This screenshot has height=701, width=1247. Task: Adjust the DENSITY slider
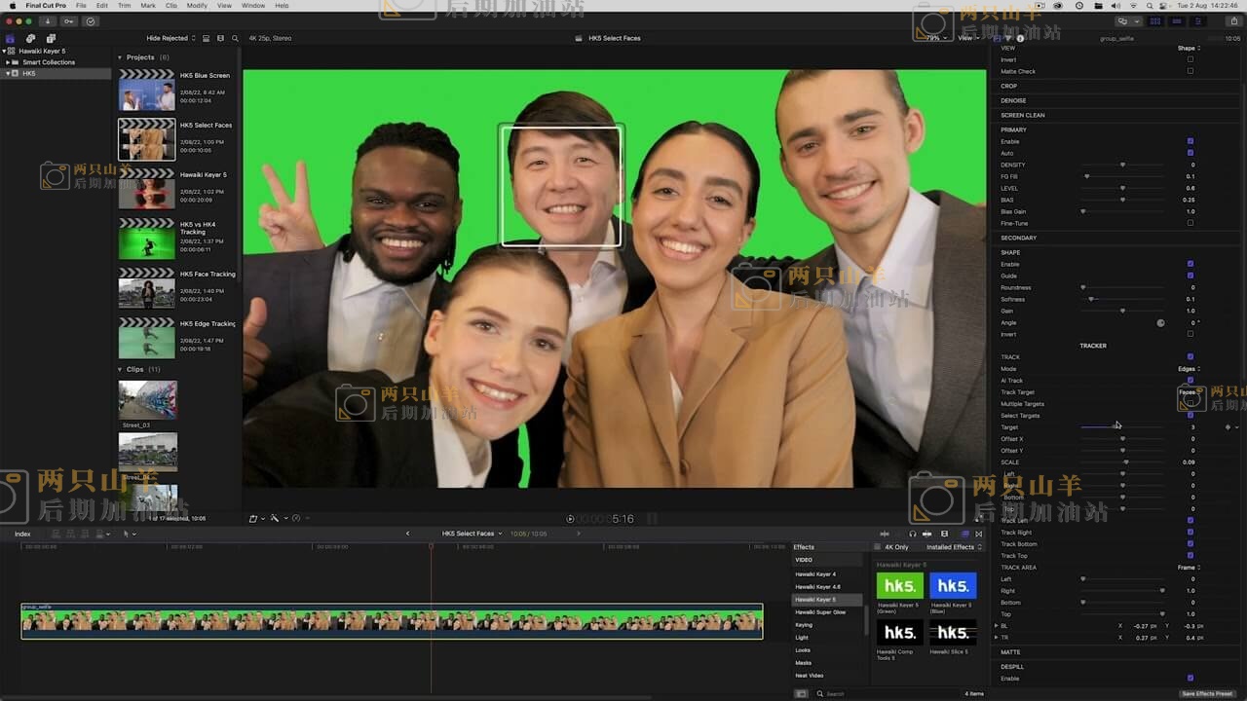[1122, 165]
